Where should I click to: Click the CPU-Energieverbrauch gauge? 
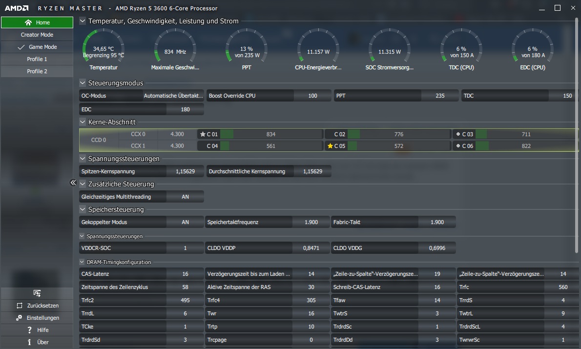(318, 50)
